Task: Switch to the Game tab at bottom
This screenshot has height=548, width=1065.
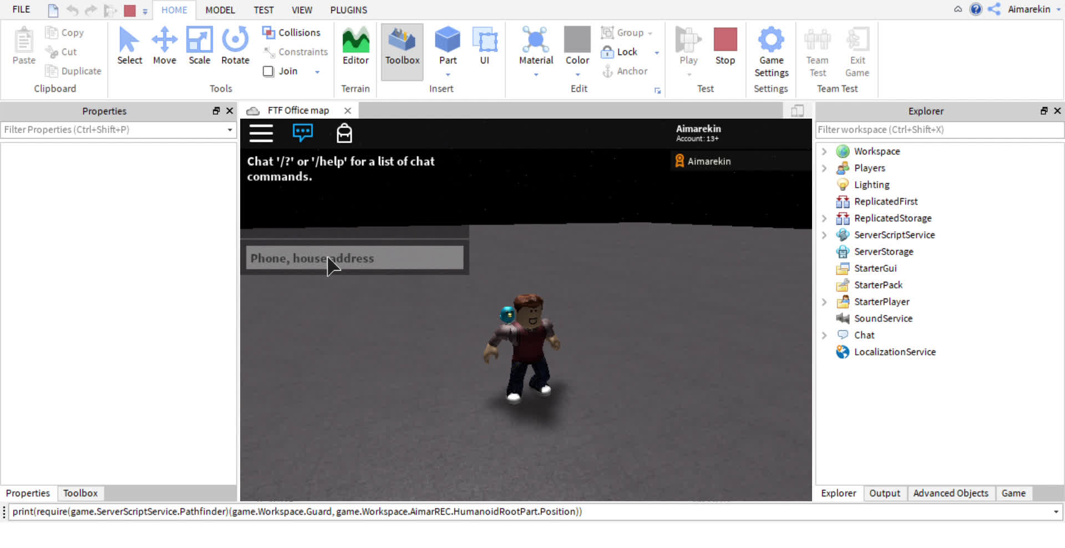Action: pyautogui.click(x=1013, y=493)
